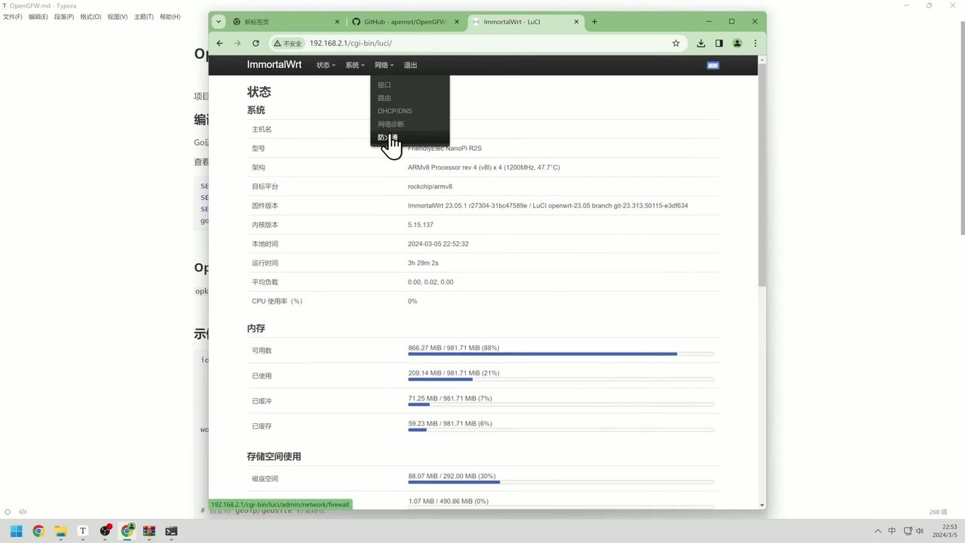Bookmark the page with the star icon
The width and height of the screenshot is (965, 543).
(675, 43)
